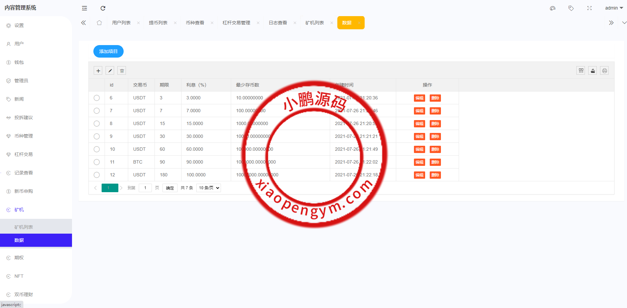Click the plus add-row toolbar icon
This screenshot has width=627, height=308.
98,71
